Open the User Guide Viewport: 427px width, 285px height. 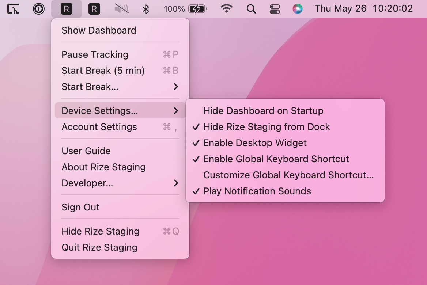click(x=120, y=151)
